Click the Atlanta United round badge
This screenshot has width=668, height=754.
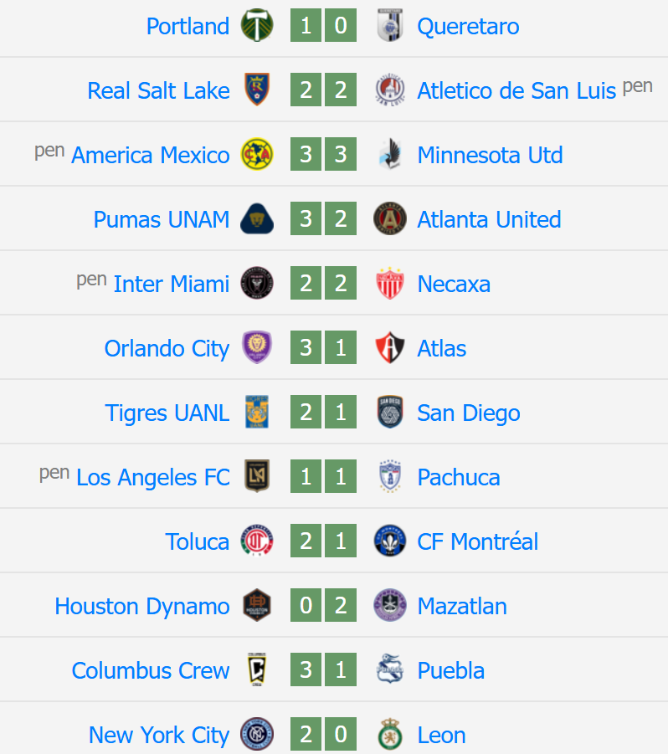(390, 218)
